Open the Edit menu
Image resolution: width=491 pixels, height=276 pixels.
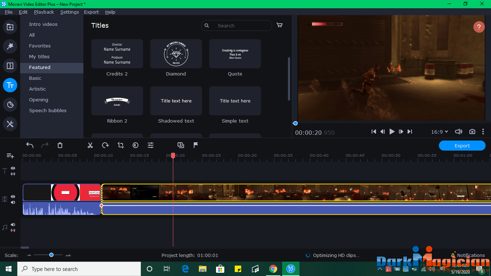23,12
